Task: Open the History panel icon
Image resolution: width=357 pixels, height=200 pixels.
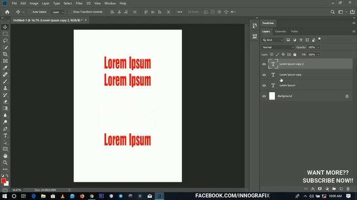Action: coord(254,26)
